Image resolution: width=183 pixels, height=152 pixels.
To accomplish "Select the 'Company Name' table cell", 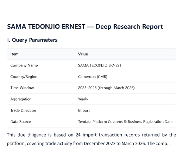I will [41, 65].
